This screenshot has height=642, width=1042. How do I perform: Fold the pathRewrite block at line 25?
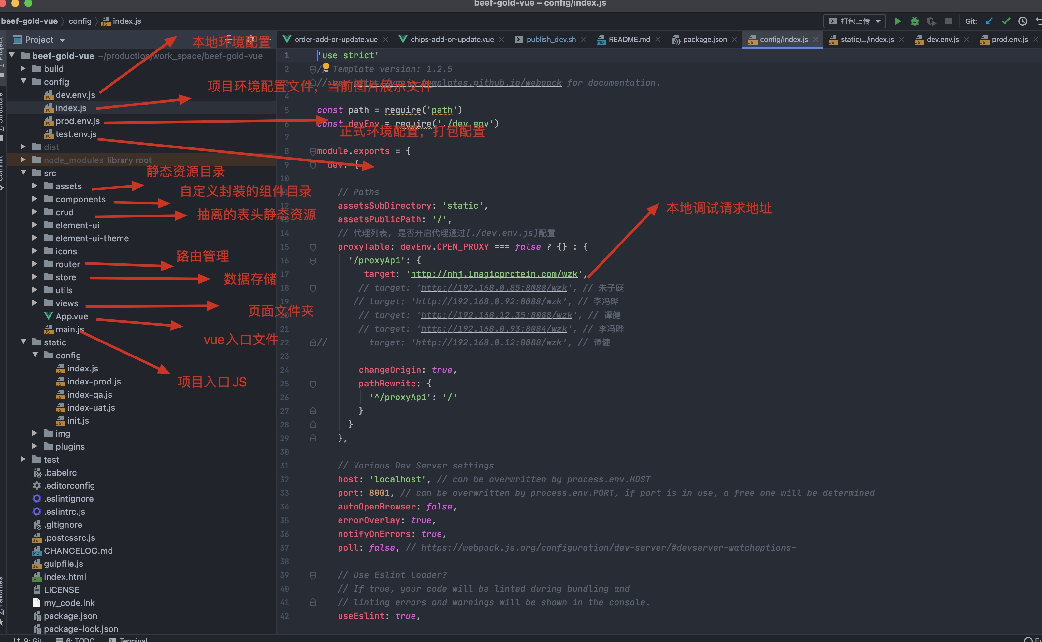pos(313,384)
